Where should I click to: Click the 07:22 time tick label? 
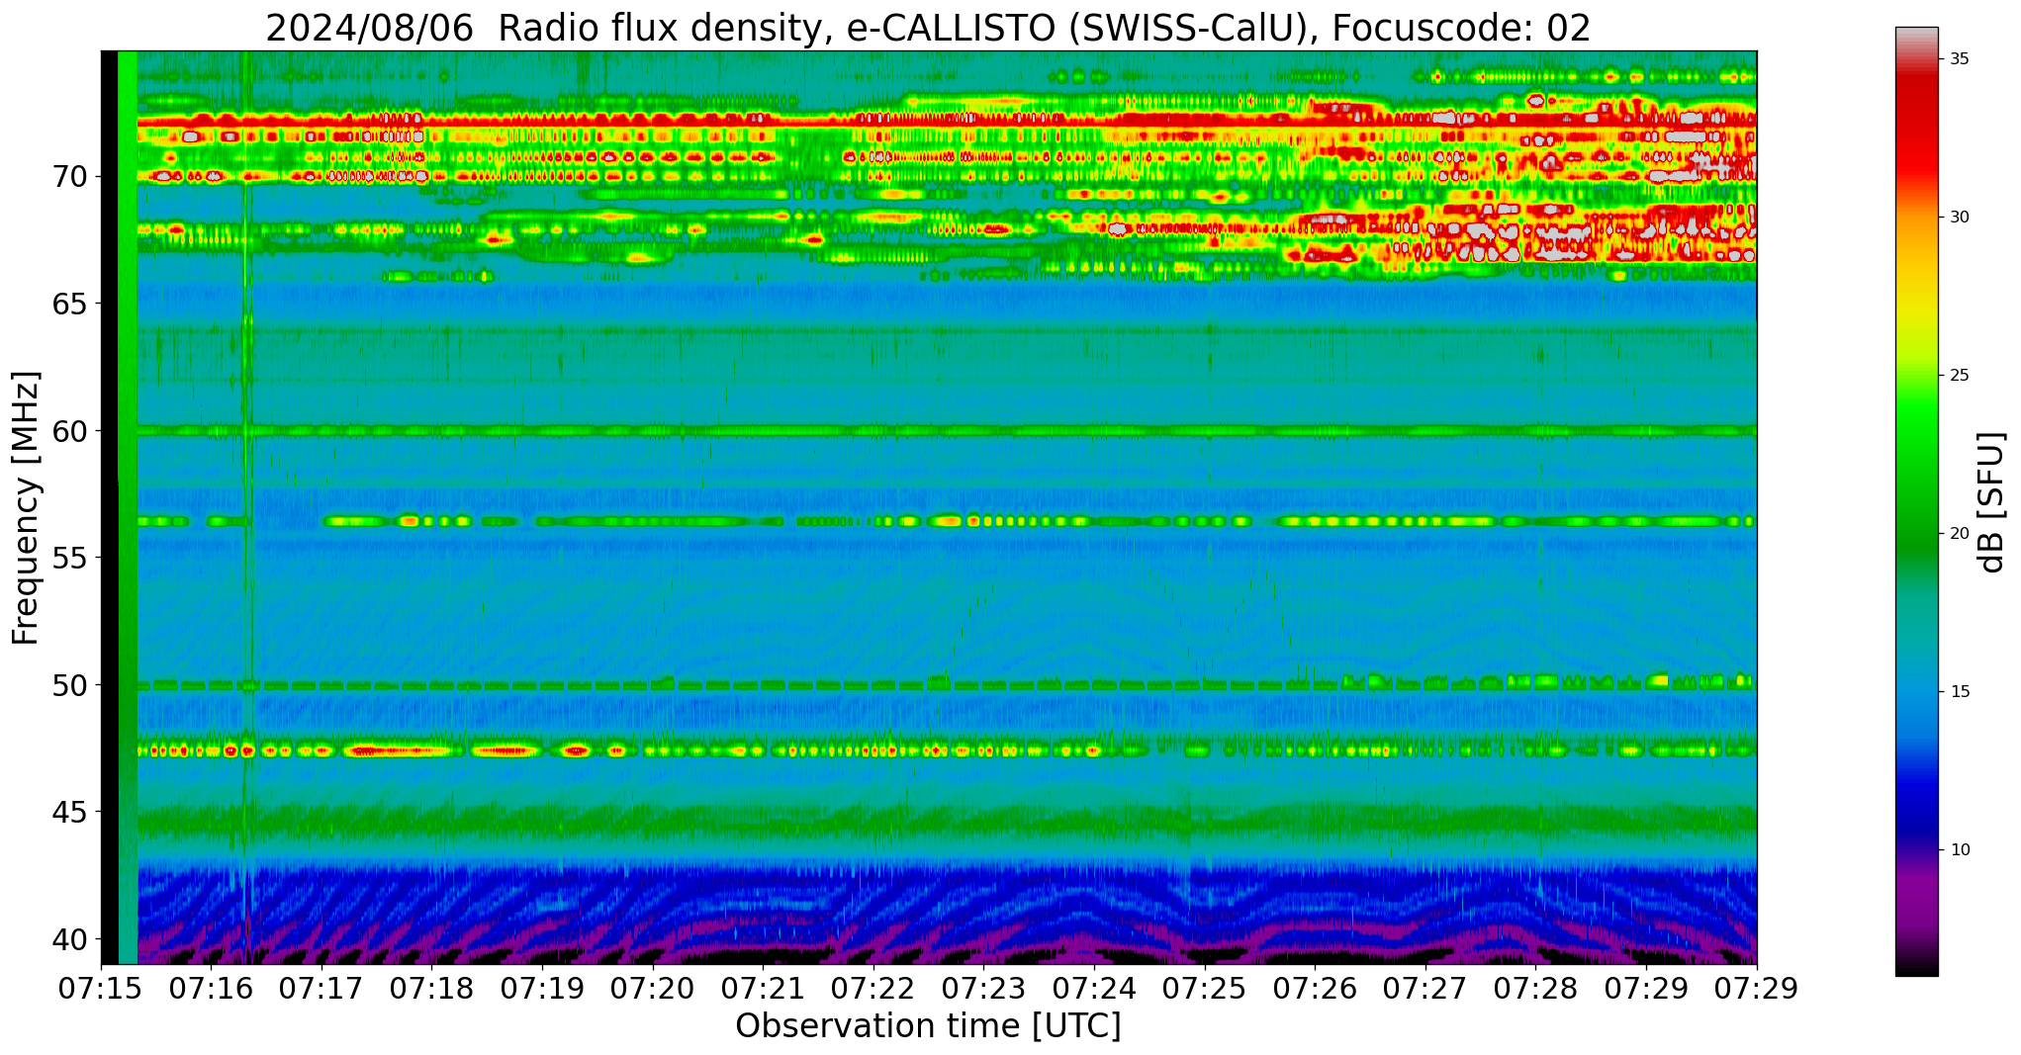click(874, 988)
